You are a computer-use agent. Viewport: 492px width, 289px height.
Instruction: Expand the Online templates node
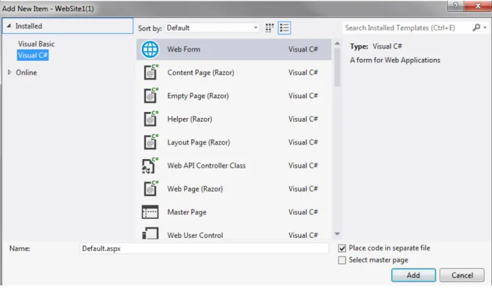(9, 72)
